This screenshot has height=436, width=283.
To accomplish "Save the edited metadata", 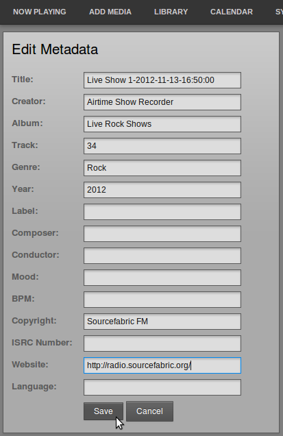I will tap(103, 411).
